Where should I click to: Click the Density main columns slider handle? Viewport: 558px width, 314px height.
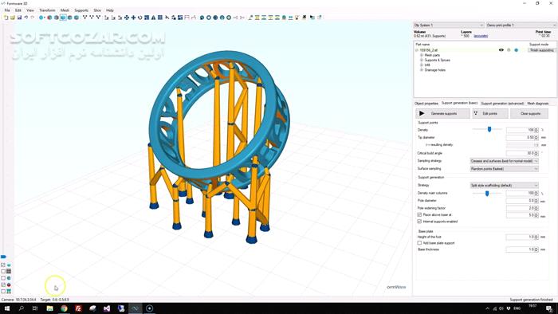487,193
